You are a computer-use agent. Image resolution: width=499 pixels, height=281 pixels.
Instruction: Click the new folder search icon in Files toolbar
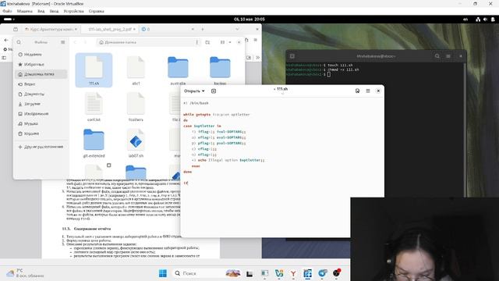coord(207,42)
